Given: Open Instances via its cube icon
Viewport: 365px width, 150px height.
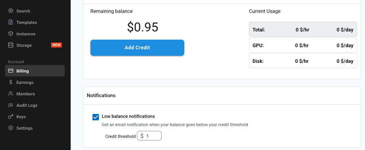Looking at the screenshot, I should click(11, 34).
